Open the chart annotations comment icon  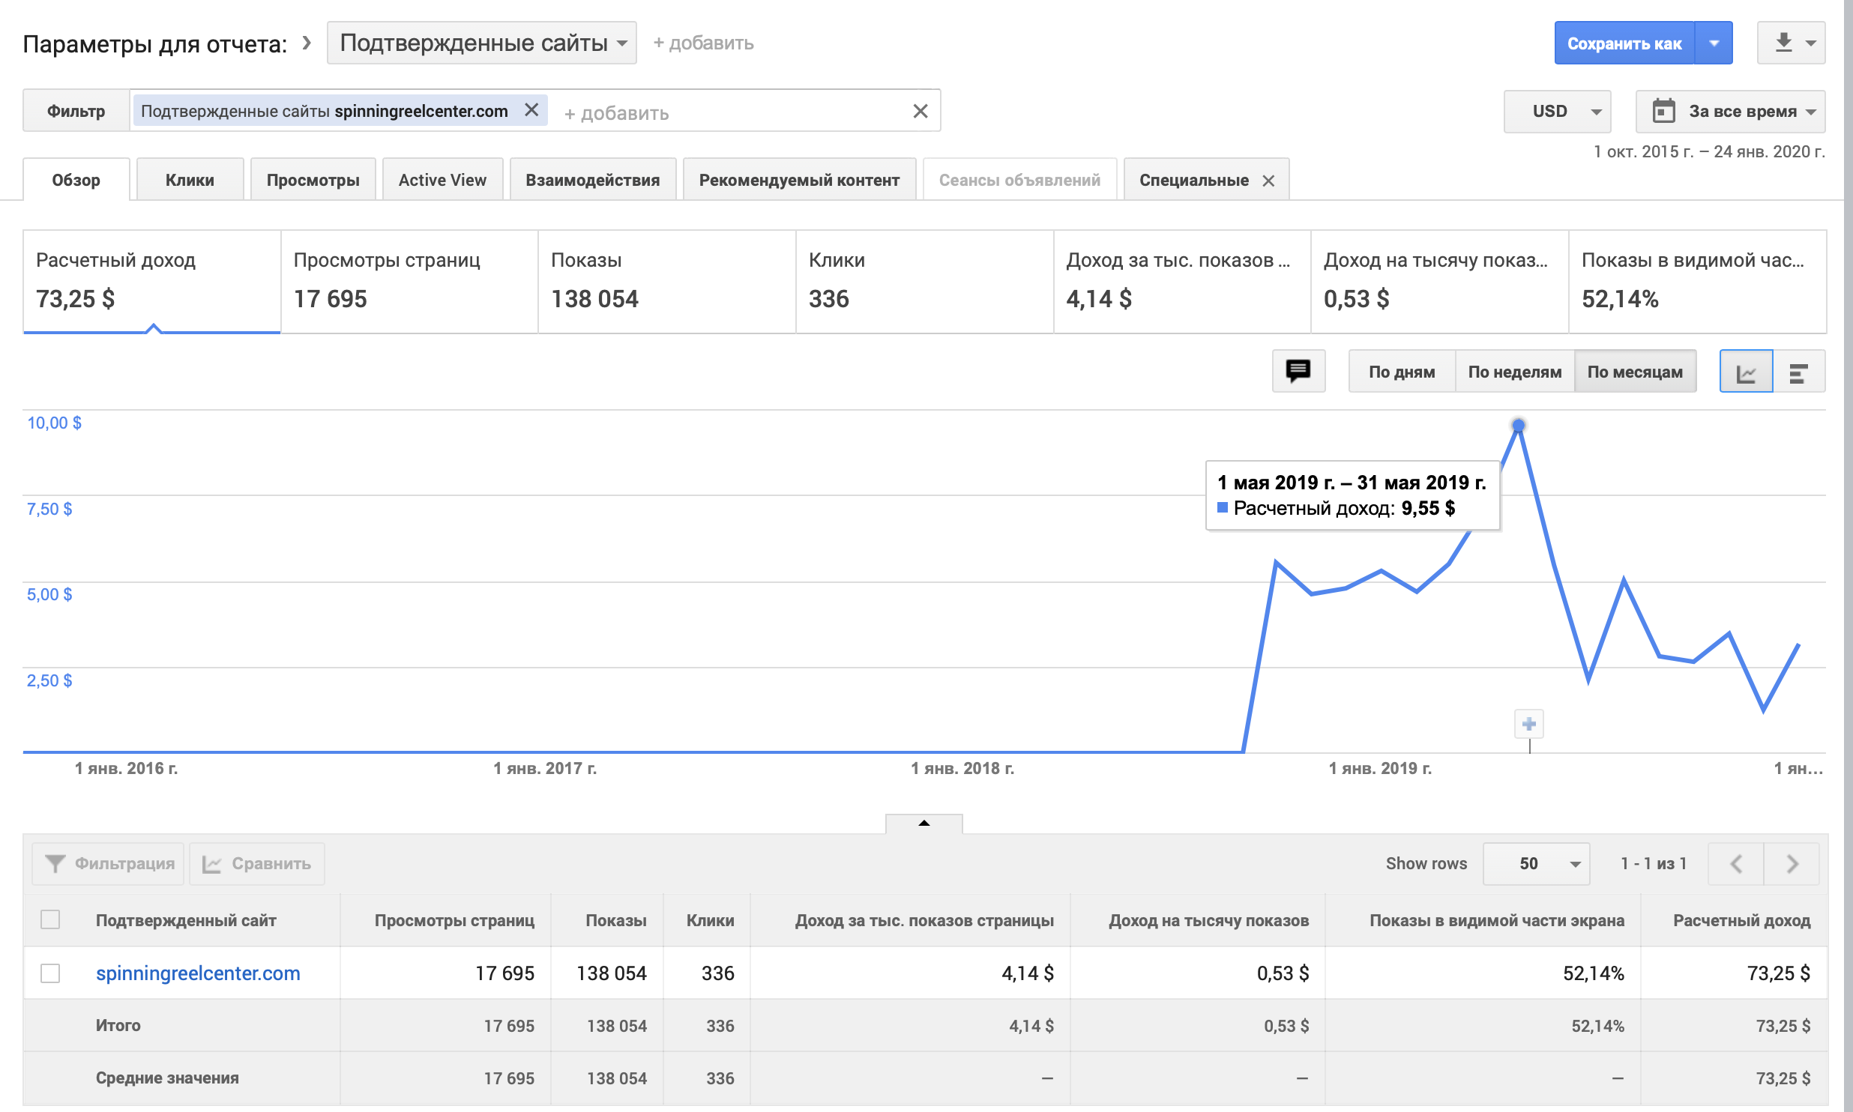click(x=1298, y=371)
